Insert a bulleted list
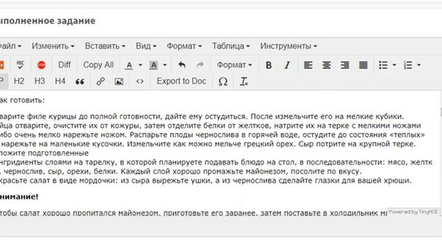Screen dimensions: 442x248 [383, 65]
